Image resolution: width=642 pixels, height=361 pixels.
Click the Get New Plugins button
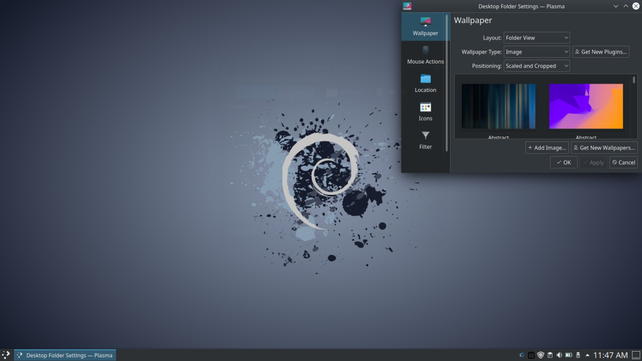click(601, 52)
